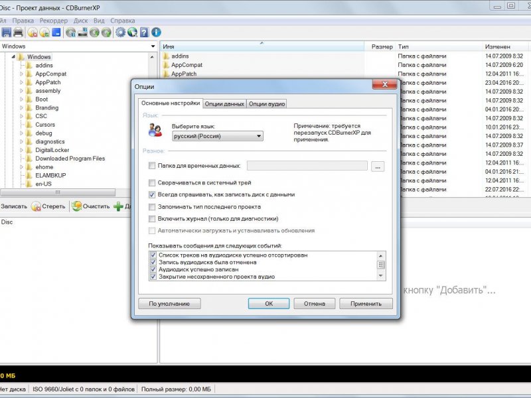The image size is (531, 398).
Task: Click folder icon beside ELAMBKUP in tree
Action: click(29, 175)
